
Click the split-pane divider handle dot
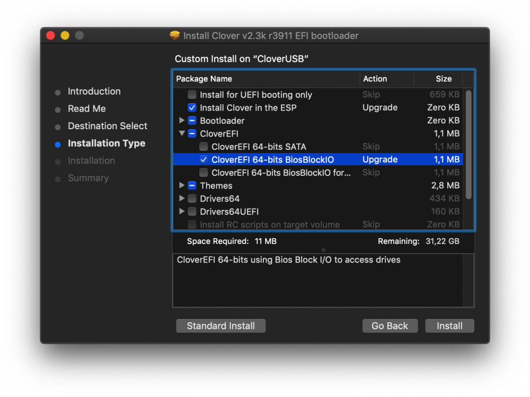[x=323, y=250]
